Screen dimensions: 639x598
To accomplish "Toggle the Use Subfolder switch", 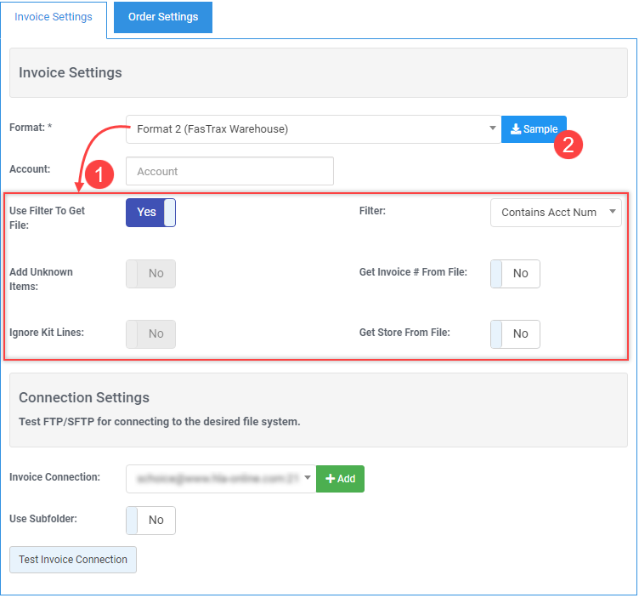I will point(150,520).
